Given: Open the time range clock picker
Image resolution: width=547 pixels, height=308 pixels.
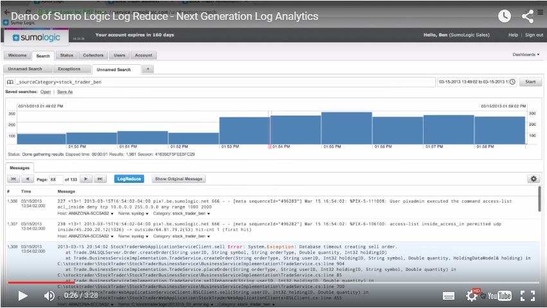Looking at the screenshot, I should click(x=512, y=82).
